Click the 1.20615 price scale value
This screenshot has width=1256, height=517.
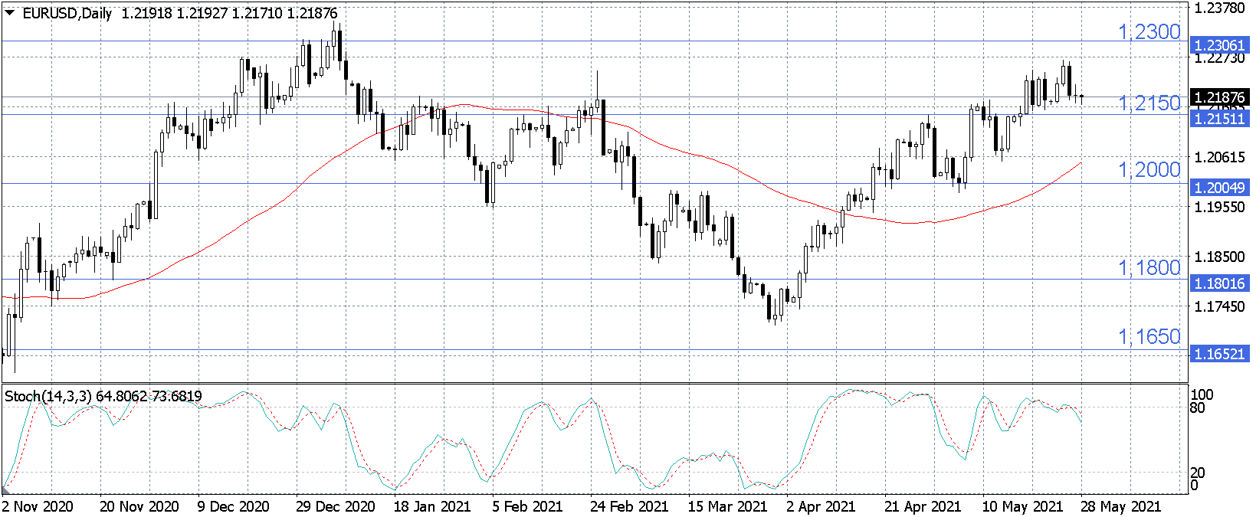pyautogui.click(x=1220, y=157)
